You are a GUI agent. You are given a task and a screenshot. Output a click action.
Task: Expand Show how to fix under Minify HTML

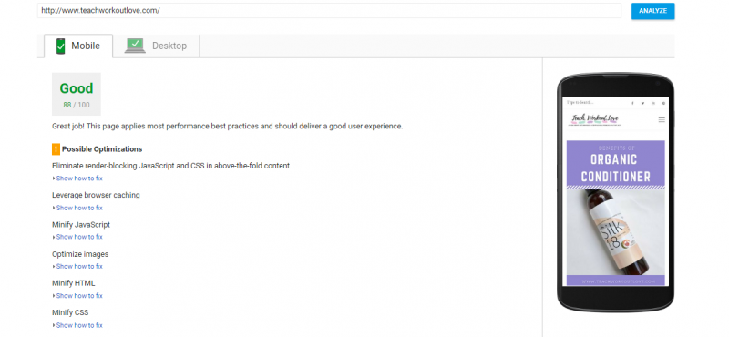coord(77,296)
